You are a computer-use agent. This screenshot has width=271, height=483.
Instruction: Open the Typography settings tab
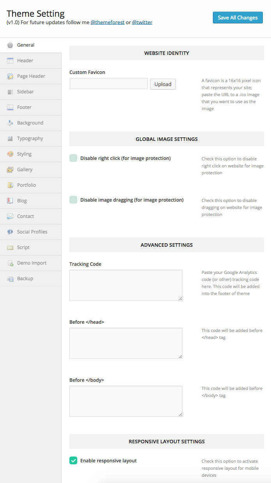30,139
